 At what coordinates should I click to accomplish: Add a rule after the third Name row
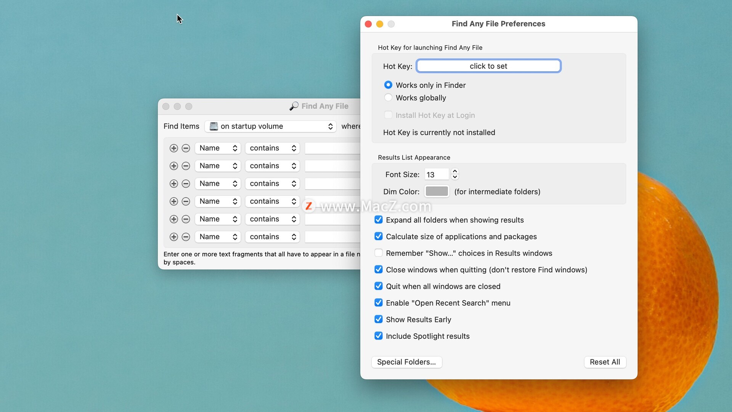tap(173, 183)
